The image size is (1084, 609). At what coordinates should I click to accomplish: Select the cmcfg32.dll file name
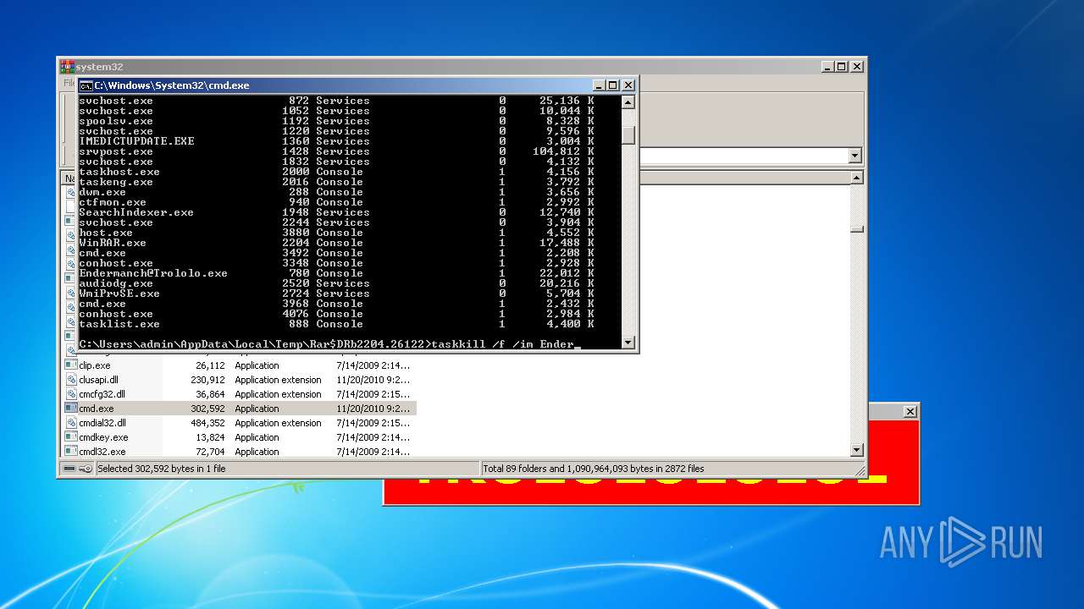(x=102, y=394)
